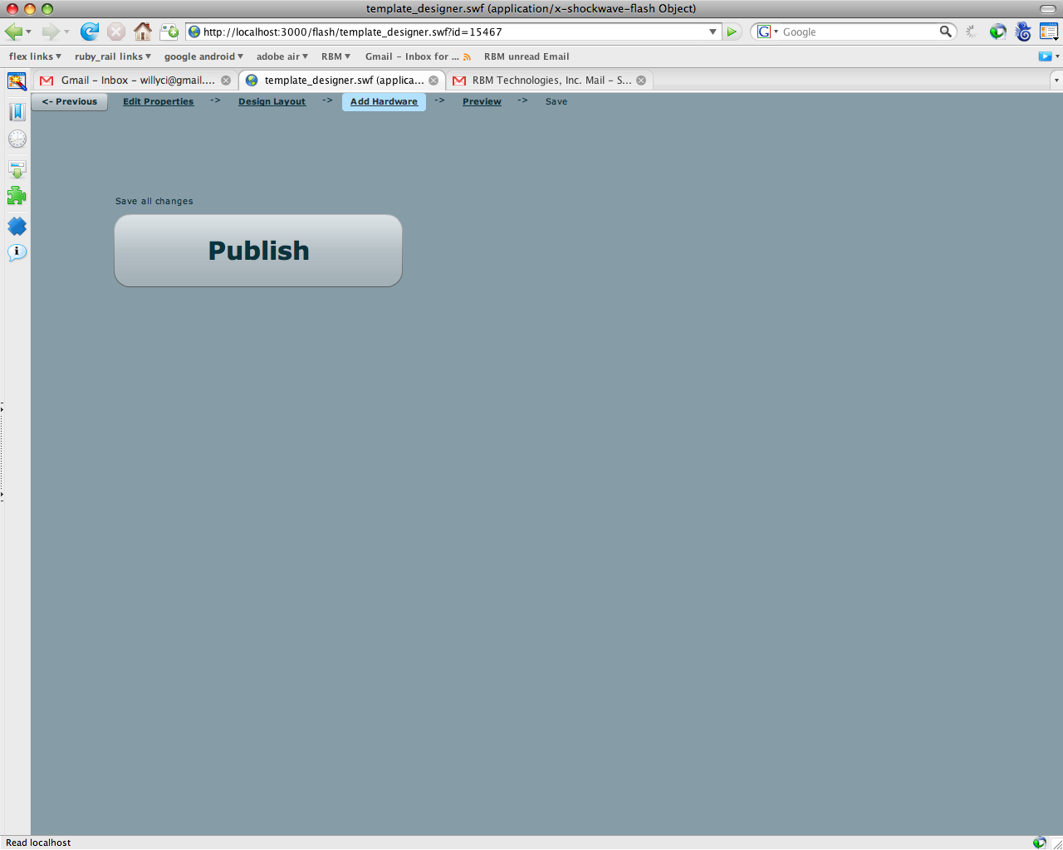The height and width of the screenshot is (850, 1063).
Task: Open a new tab via the new-tab icon
Action: pyautogui.click(x=170, y=31)
